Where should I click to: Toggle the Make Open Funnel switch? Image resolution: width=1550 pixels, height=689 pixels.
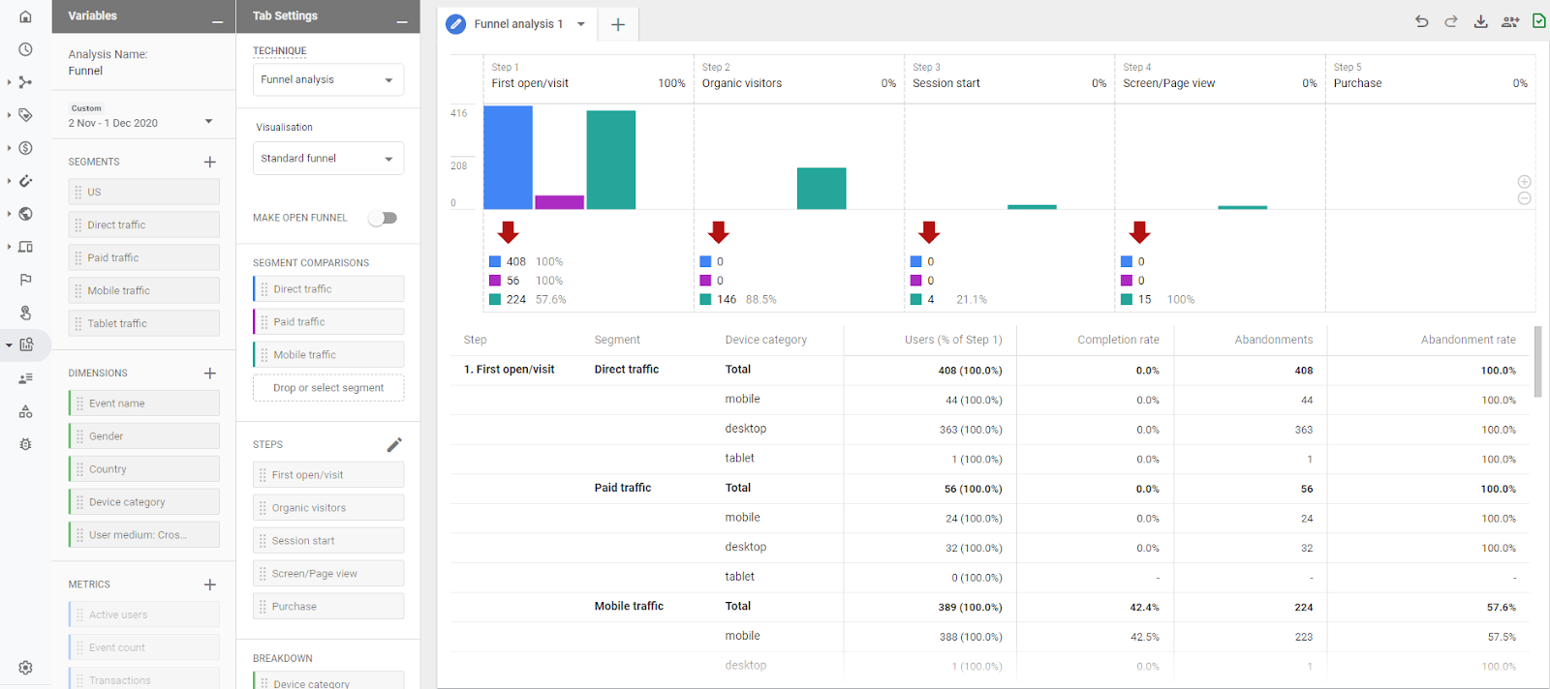(x=384, y=218)
